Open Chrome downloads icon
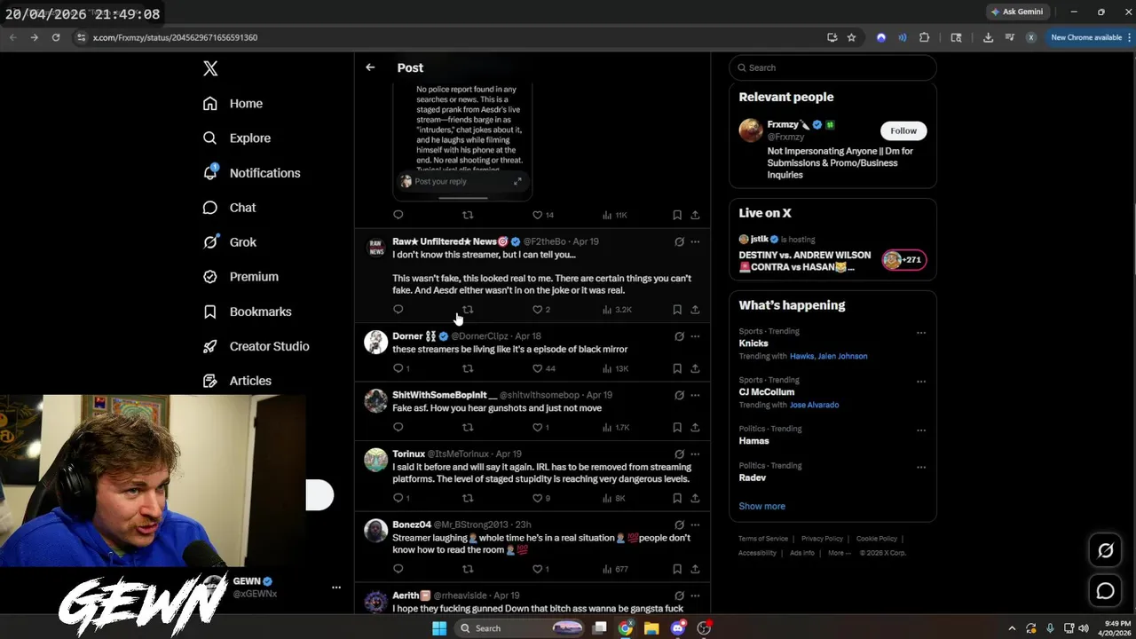 coord(988,37)
